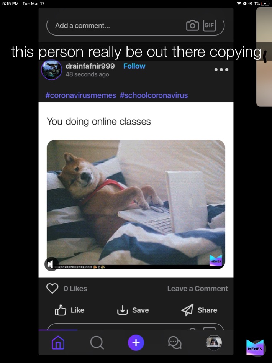Toggle the GIF sound mute icon

point(51,264)
